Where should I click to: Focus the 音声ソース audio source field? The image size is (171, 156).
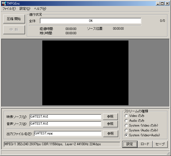coord(65,124)
